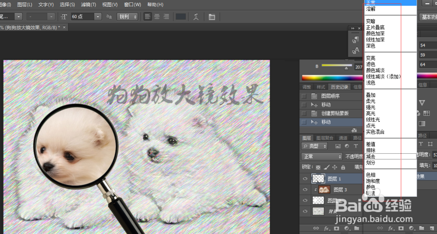Choose 正片叠底 blend mode

click(x=390, y=28)
